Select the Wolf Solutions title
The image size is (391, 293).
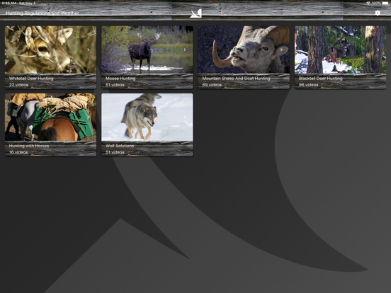pos(120,146)
